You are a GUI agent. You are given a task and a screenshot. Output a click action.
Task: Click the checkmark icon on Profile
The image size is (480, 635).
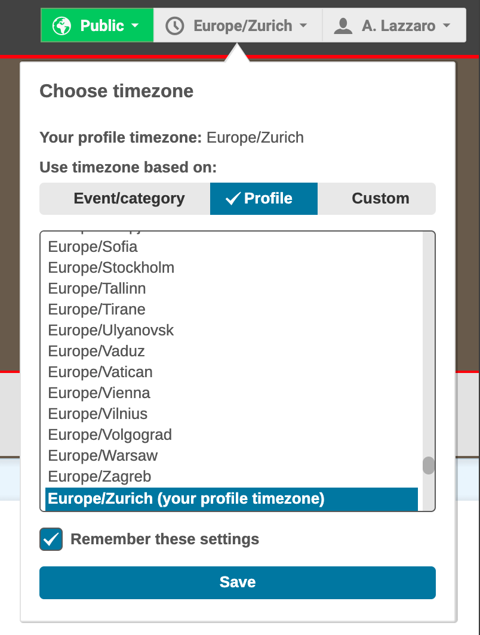232,199
